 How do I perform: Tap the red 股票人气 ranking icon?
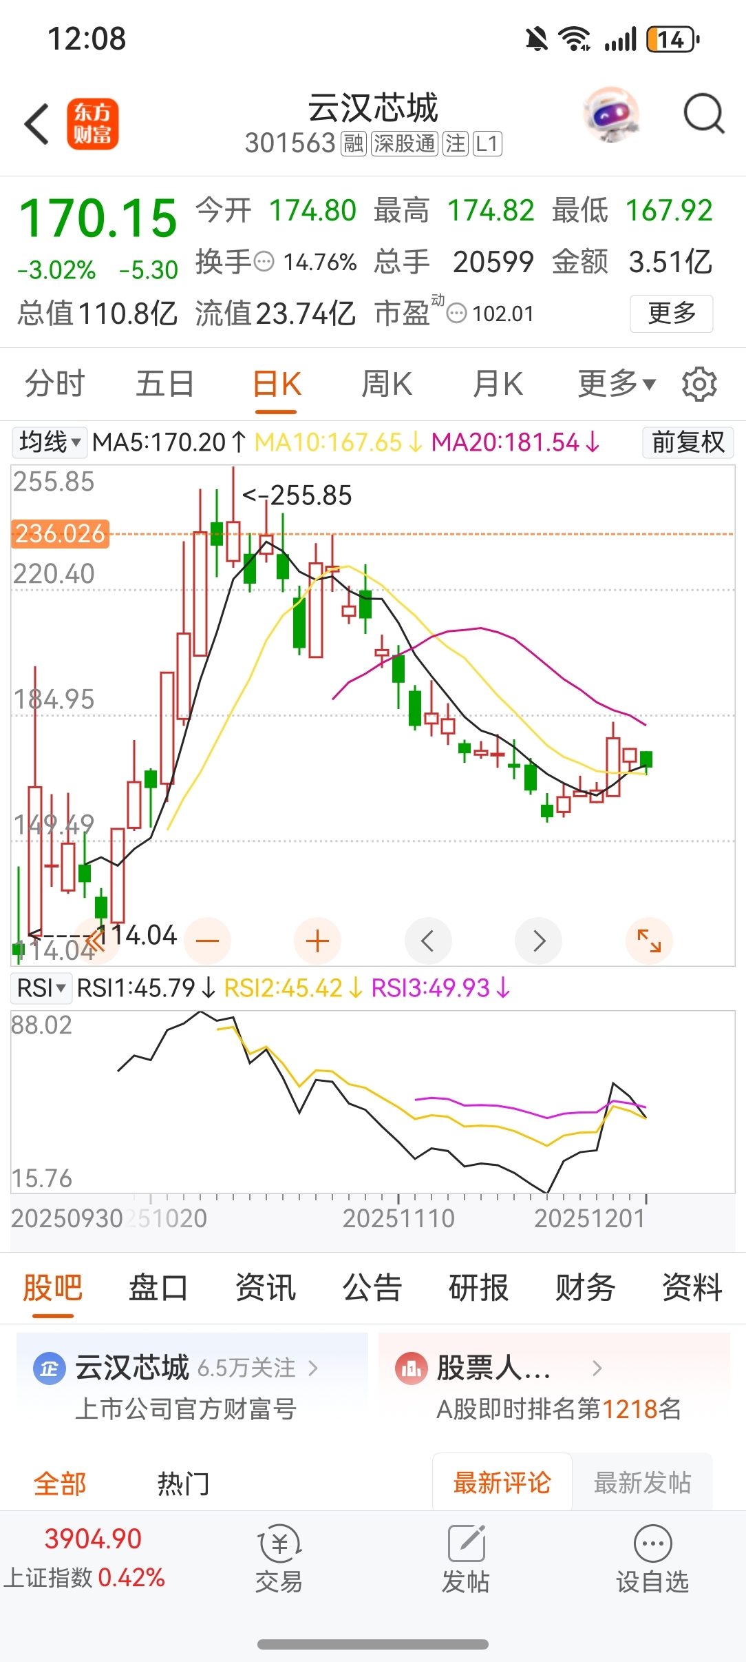[412, 1368]
